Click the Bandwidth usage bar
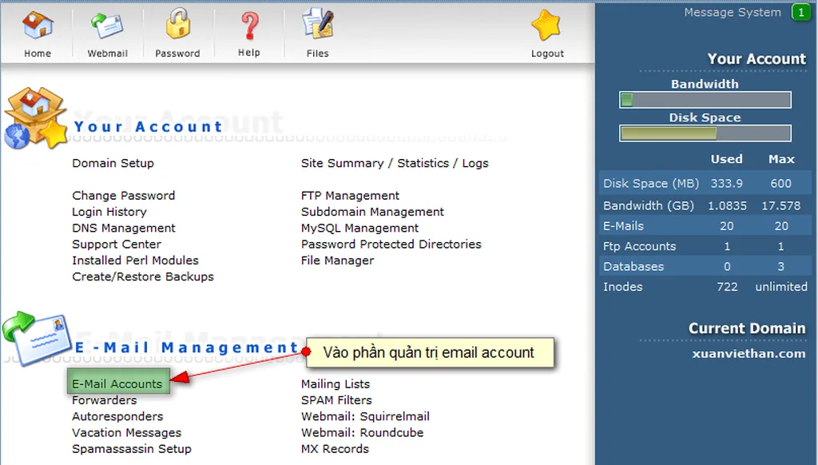This screenshot has height=465, width=818. click(x=705, y=100)
